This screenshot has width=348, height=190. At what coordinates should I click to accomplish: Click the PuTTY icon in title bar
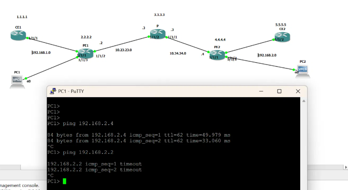tap(53, 91)
